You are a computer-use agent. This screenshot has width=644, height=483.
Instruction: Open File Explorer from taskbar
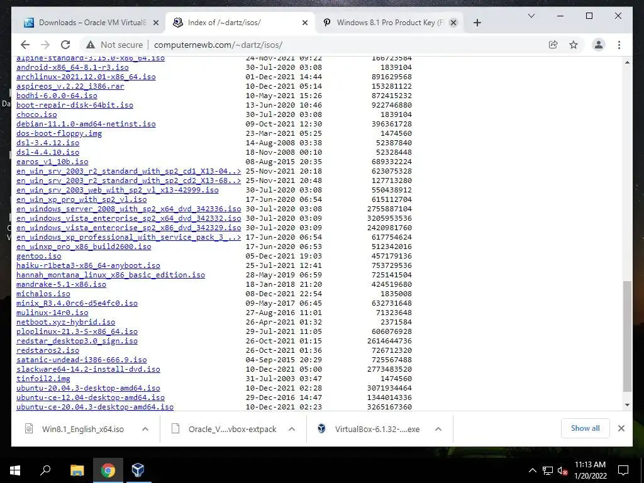(77, 470)
